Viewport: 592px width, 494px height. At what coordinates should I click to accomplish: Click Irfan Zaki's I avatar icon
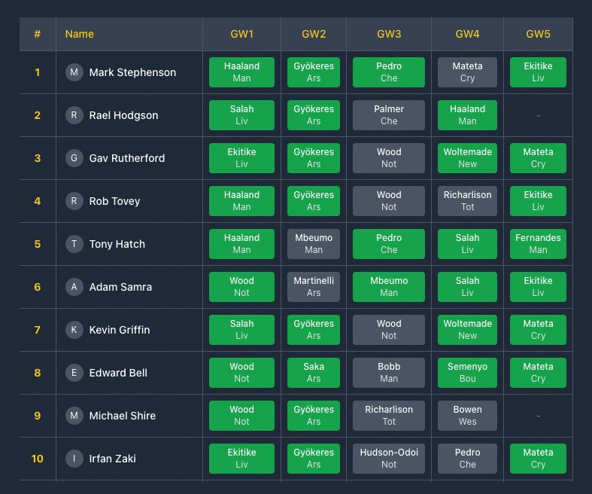[x=74, y=459]
